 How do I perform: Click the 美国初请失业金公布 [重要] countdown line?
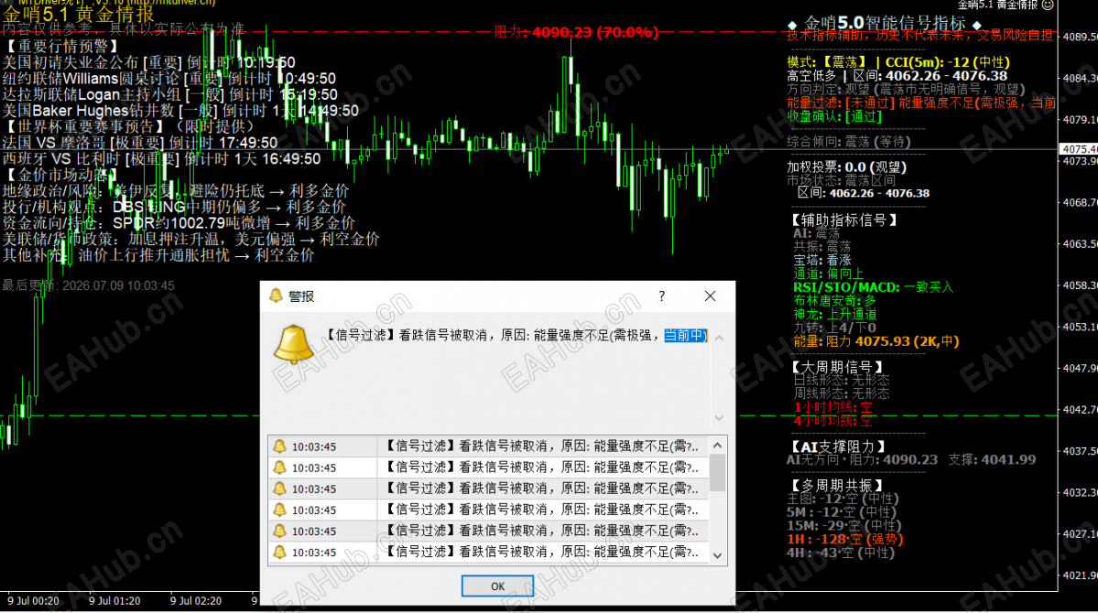point(148,62)
